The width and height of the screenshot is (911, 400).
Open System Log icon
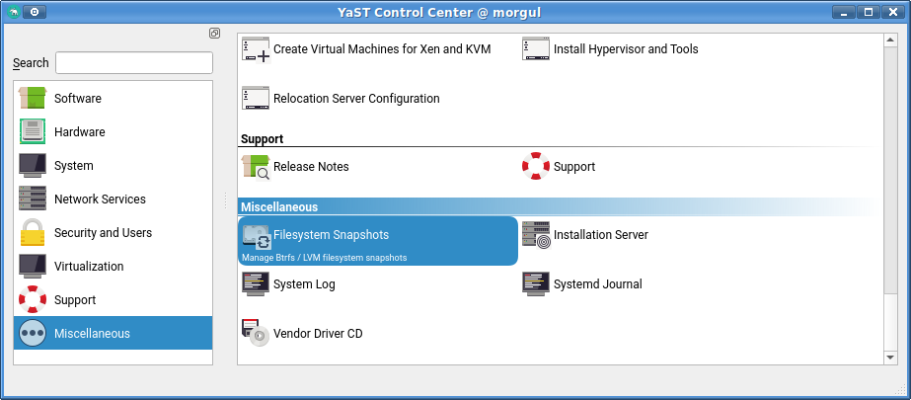[256, 284]
